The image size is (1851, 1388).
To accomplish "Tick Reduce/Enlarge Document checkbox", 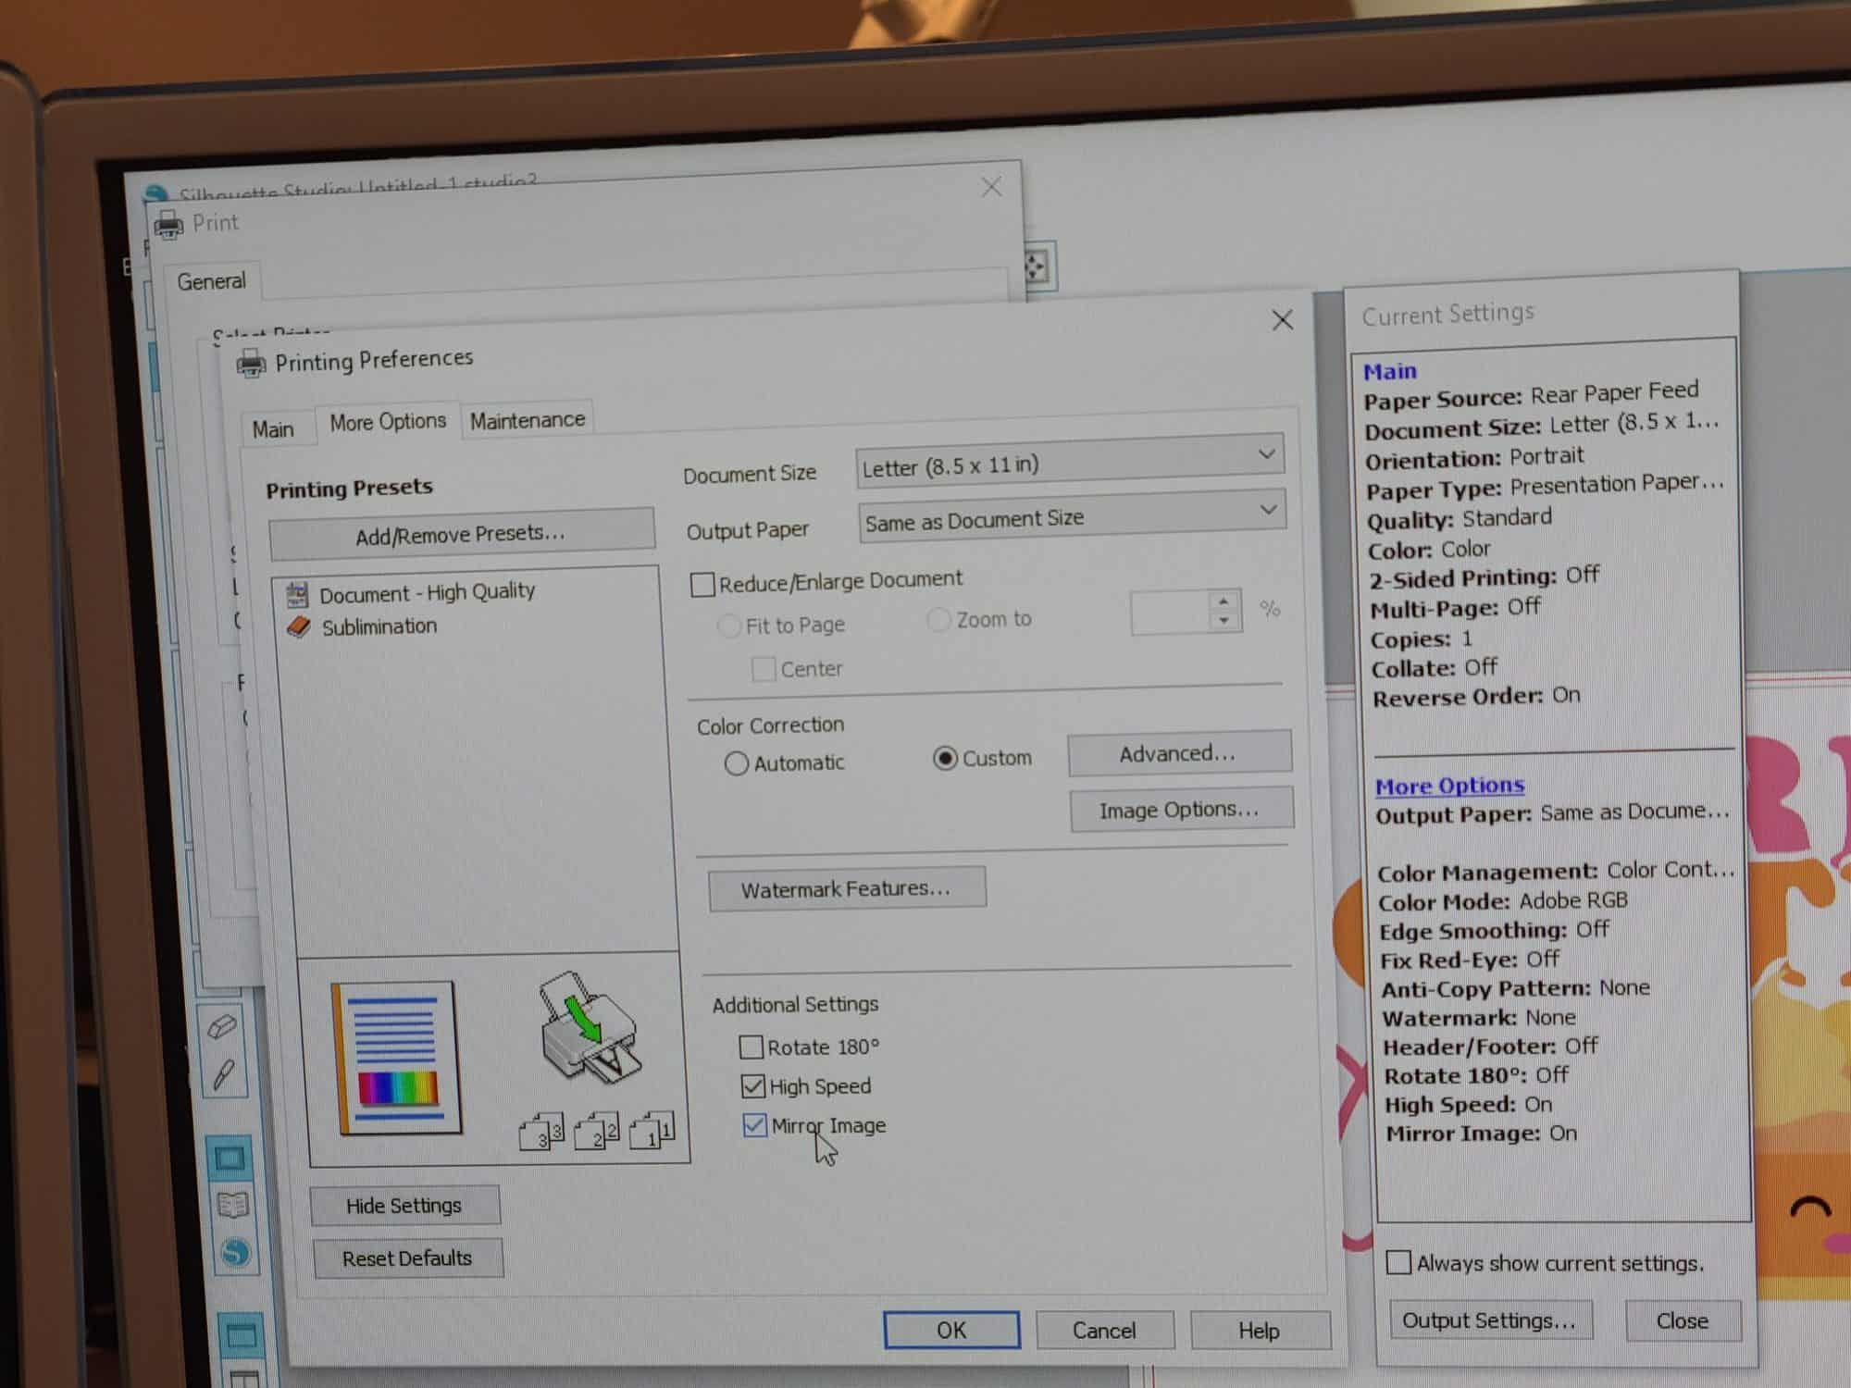I will (702, 585).
